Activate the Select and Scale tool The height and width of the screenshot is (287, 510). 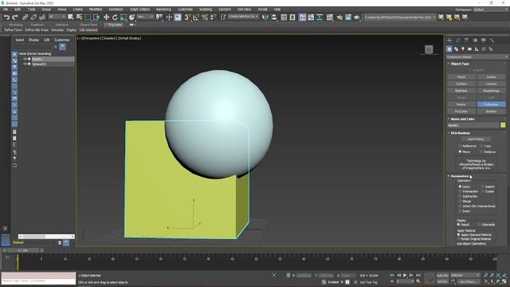[124, 18]
